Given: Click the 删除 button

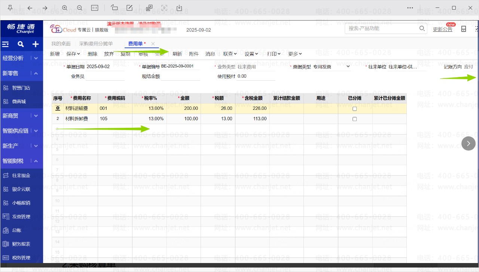Looking at the screenshot, I should [x=92, y=54].
